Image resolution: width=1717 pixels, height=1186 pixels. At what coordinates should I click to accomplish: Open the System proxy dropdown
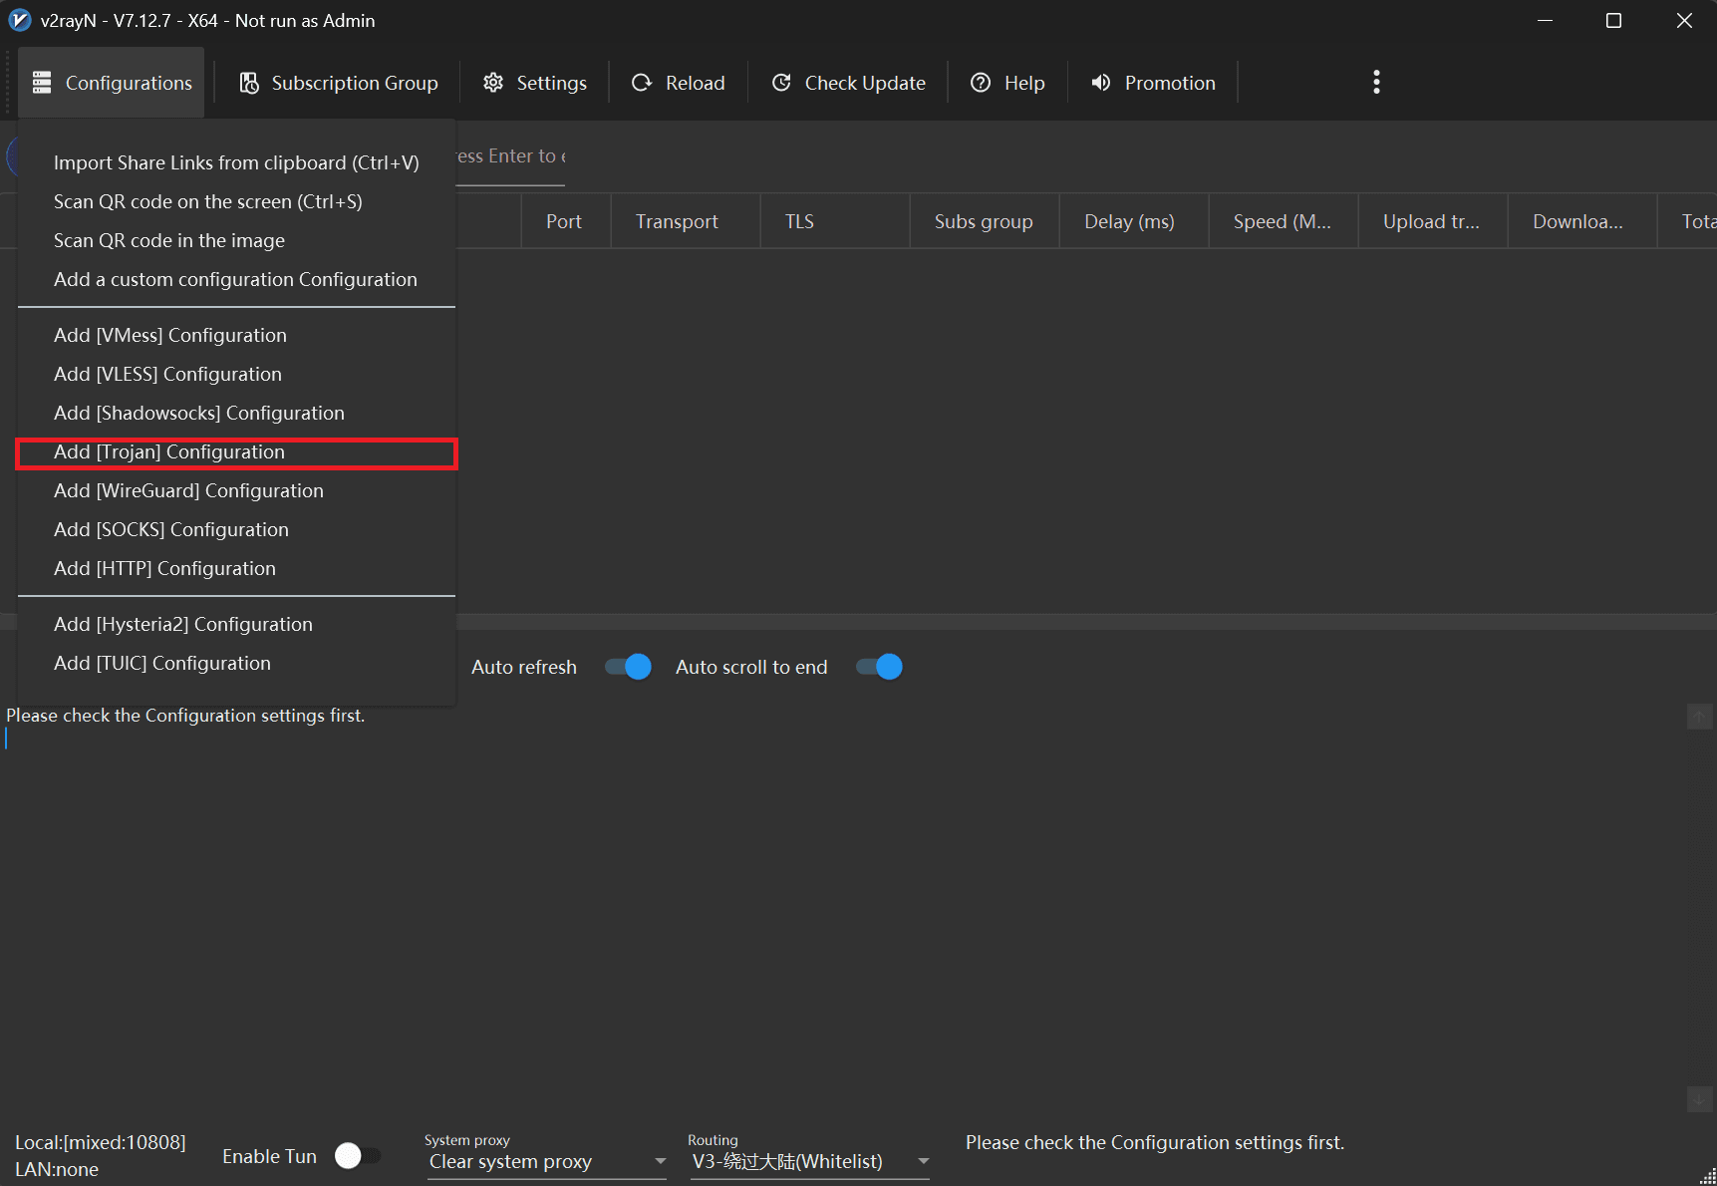[x=659, y=1161]
